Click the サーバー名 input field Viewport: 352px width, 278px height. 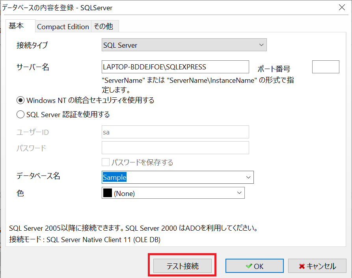click(x=175, y=67)
